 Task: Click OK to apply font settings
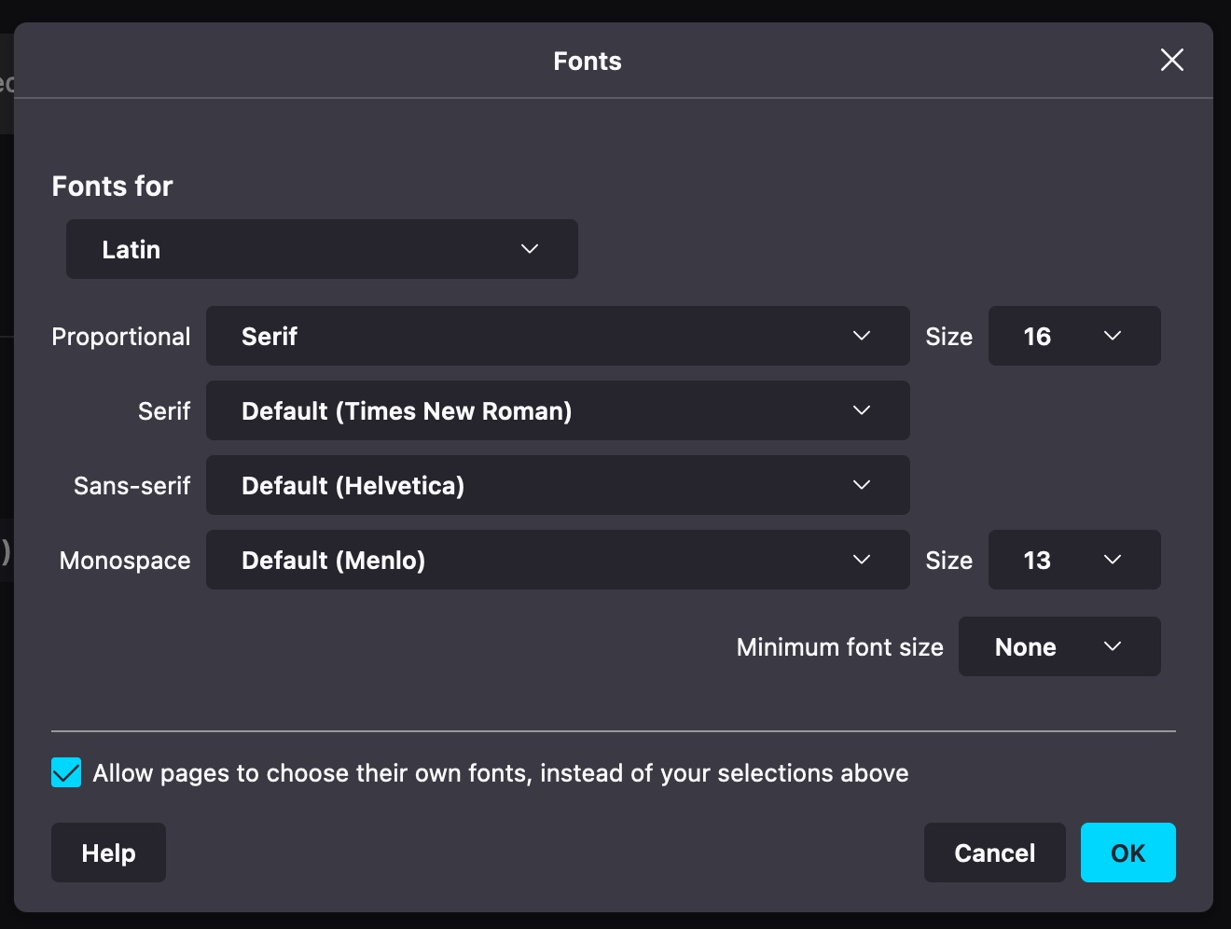pos(1127,853)
